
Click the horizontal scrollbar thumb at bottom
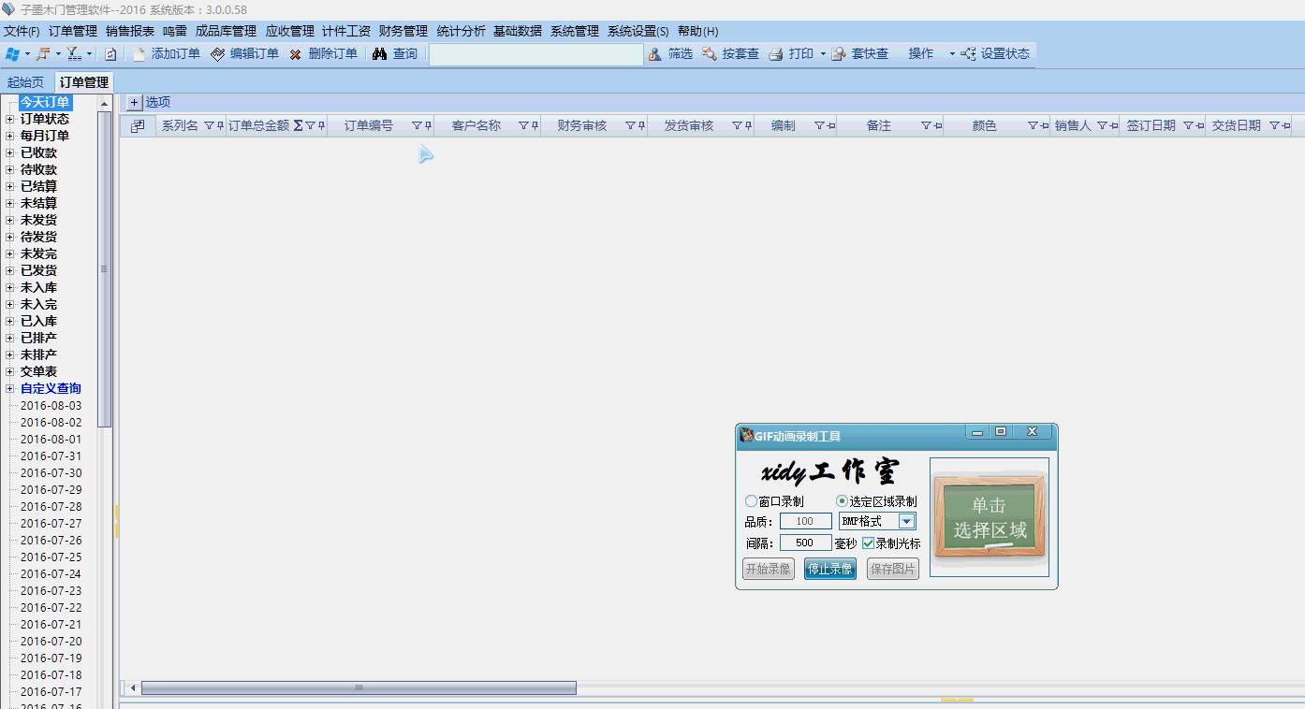coord(359,688)
